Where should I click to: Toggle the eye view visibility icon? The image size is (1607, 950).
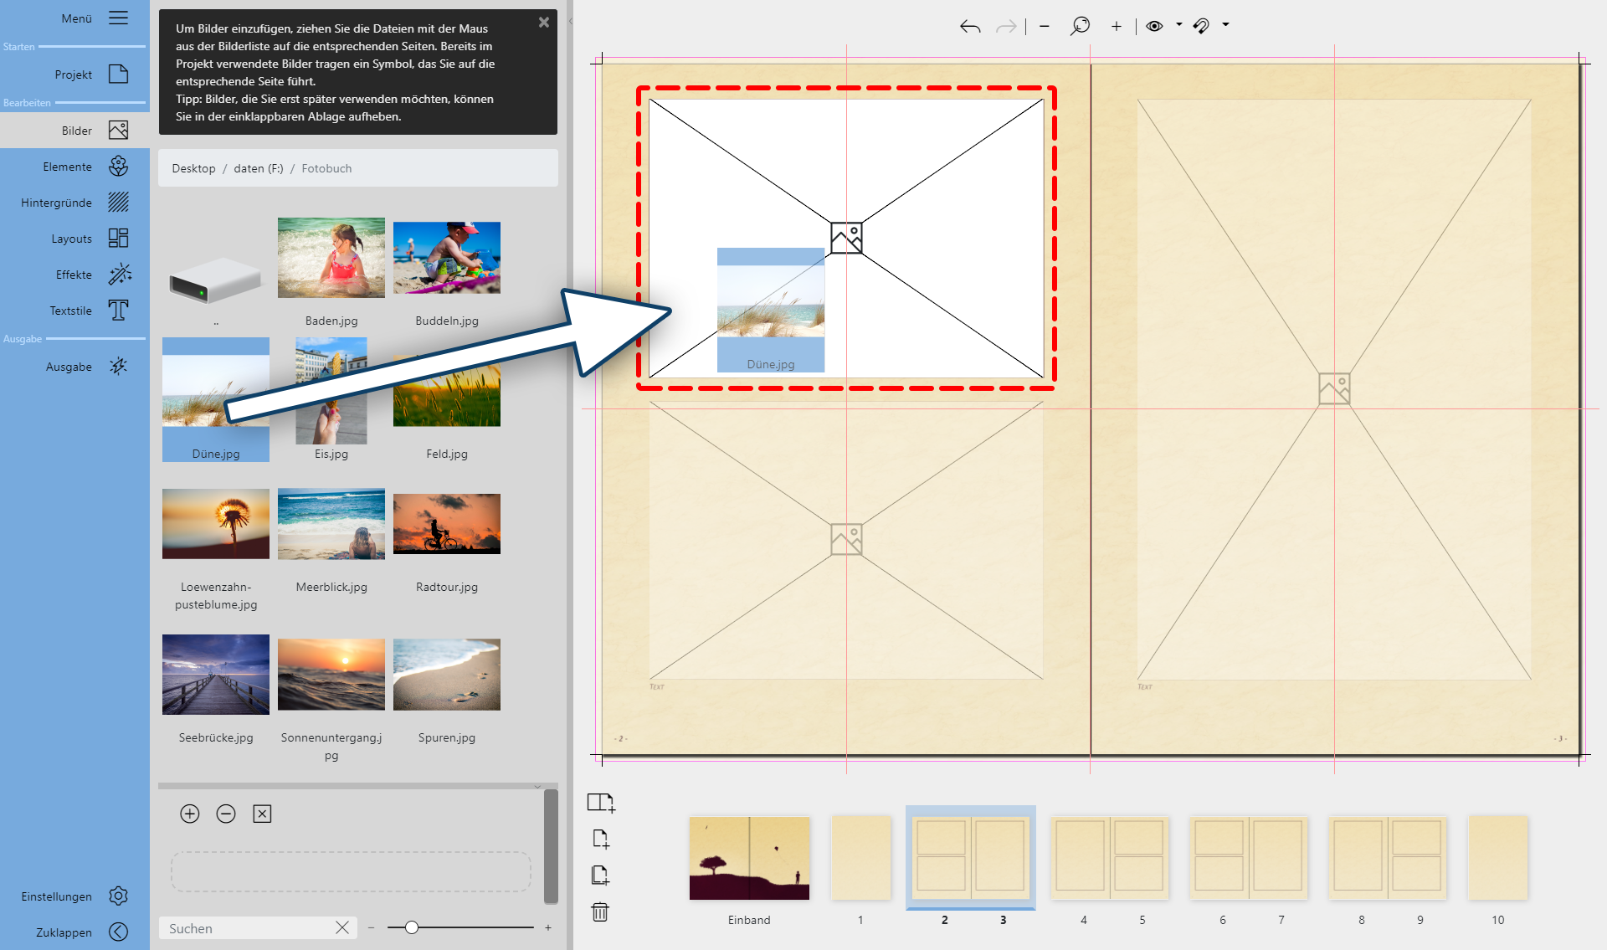pyautogui.click(x=1154, y=26)
